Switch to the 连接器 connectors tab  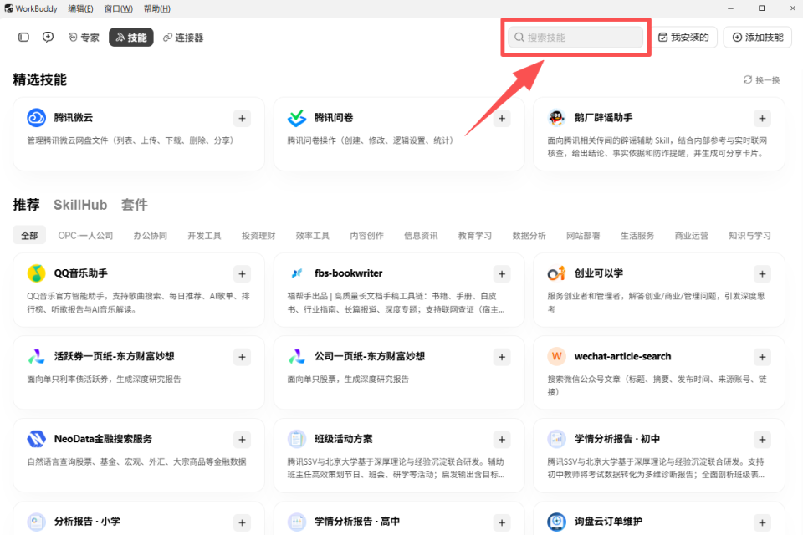[183, 38]
